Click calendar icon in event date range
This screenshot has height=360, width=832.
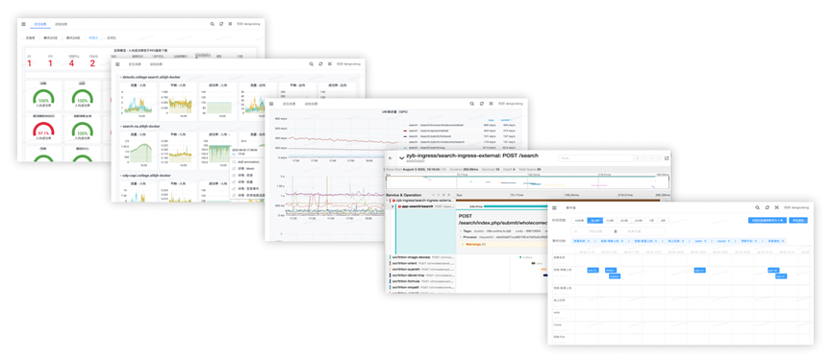pyautogui.click(x=616, y=231)
